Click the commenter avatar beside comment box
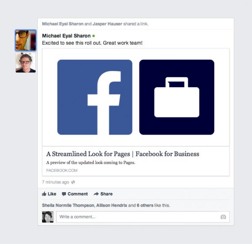This screenshot has width=252, height=244. click(48, 217)
